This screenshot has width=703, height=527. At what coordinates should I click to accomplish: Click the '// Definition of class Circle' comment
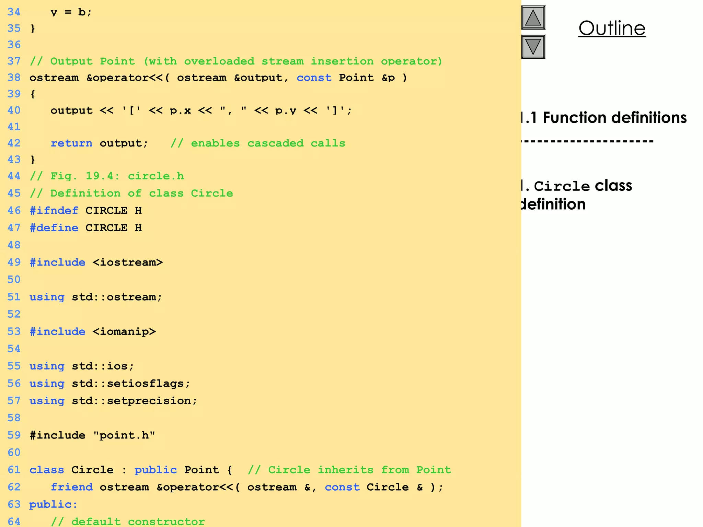click(x=131, y=193)
